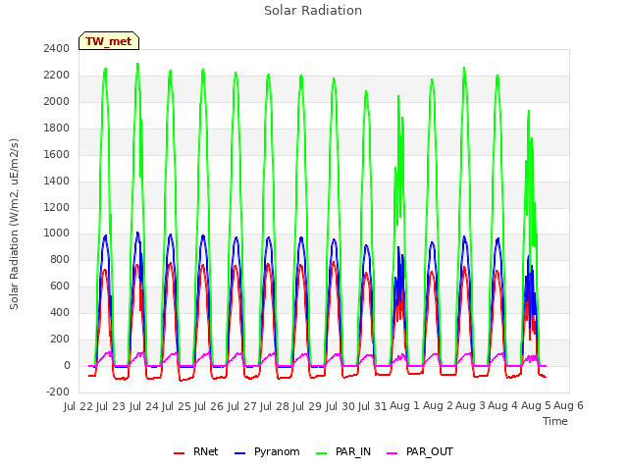The width and height of the screenshot is (628, 471).
Task: Click the Jul 22 x-axis date label
Action: pos(78,406)
